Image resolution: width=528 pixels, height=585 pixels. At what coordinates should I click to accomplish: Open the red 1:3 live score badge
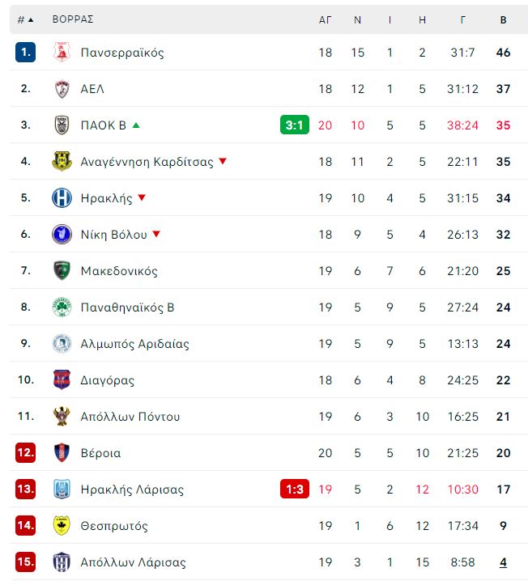coord(295,489)
